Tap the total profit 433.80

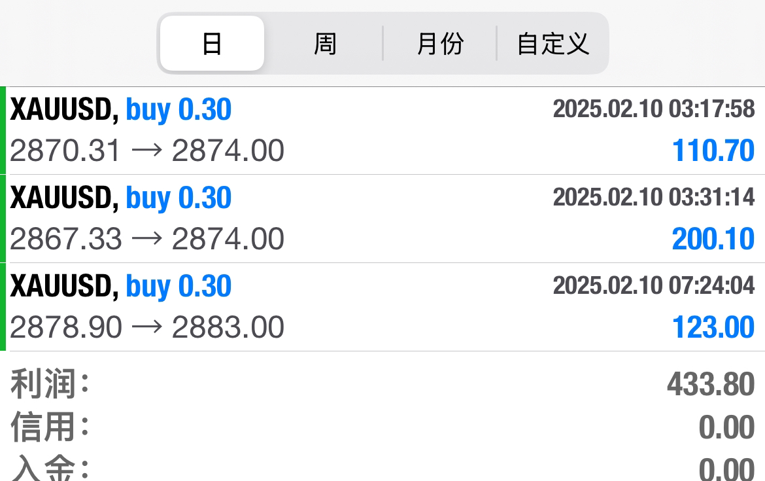point(711,384)
